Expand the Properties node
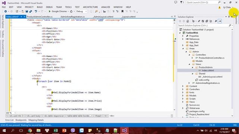Viewport: 239px width, 134px height. pyautogui.click(x=183, y=36)
